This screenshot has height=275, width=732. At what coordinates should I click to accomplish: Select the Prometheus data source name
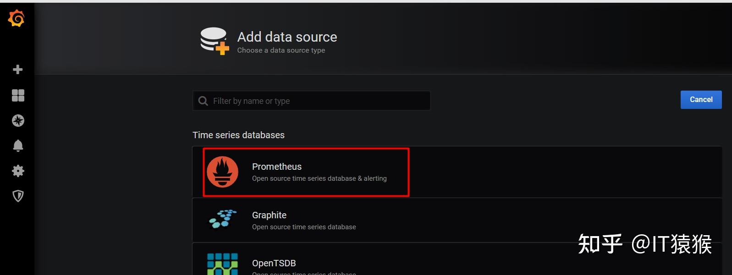[277, 167]
